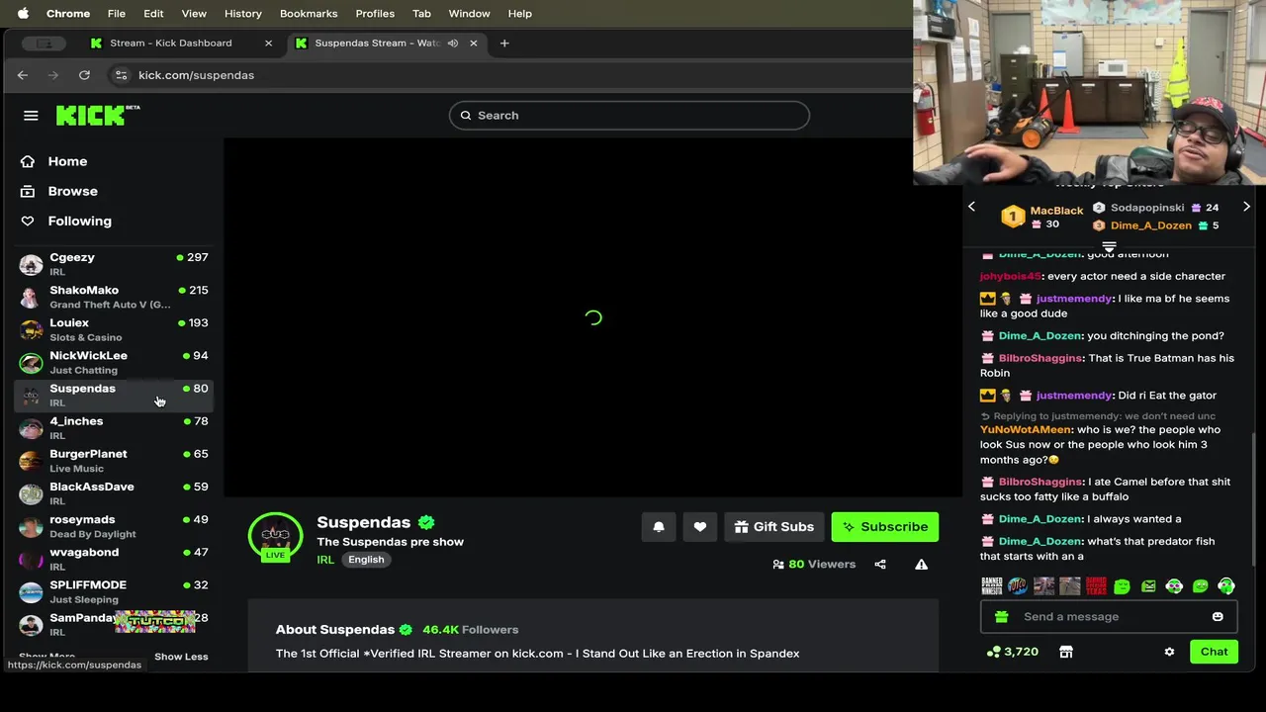
Task: Click the IRL category link
Action: (x=325, y=560)
